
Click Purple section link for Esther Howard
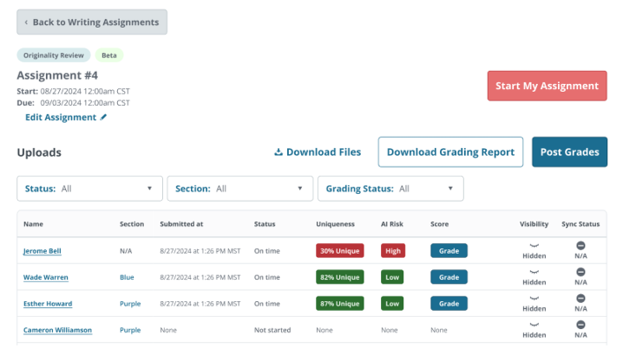pos(130,304)
